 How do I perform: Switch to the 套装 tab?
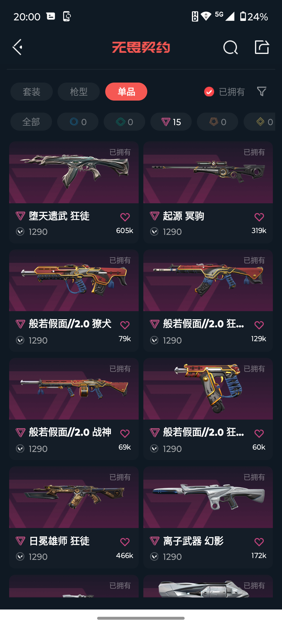point(32,92)
